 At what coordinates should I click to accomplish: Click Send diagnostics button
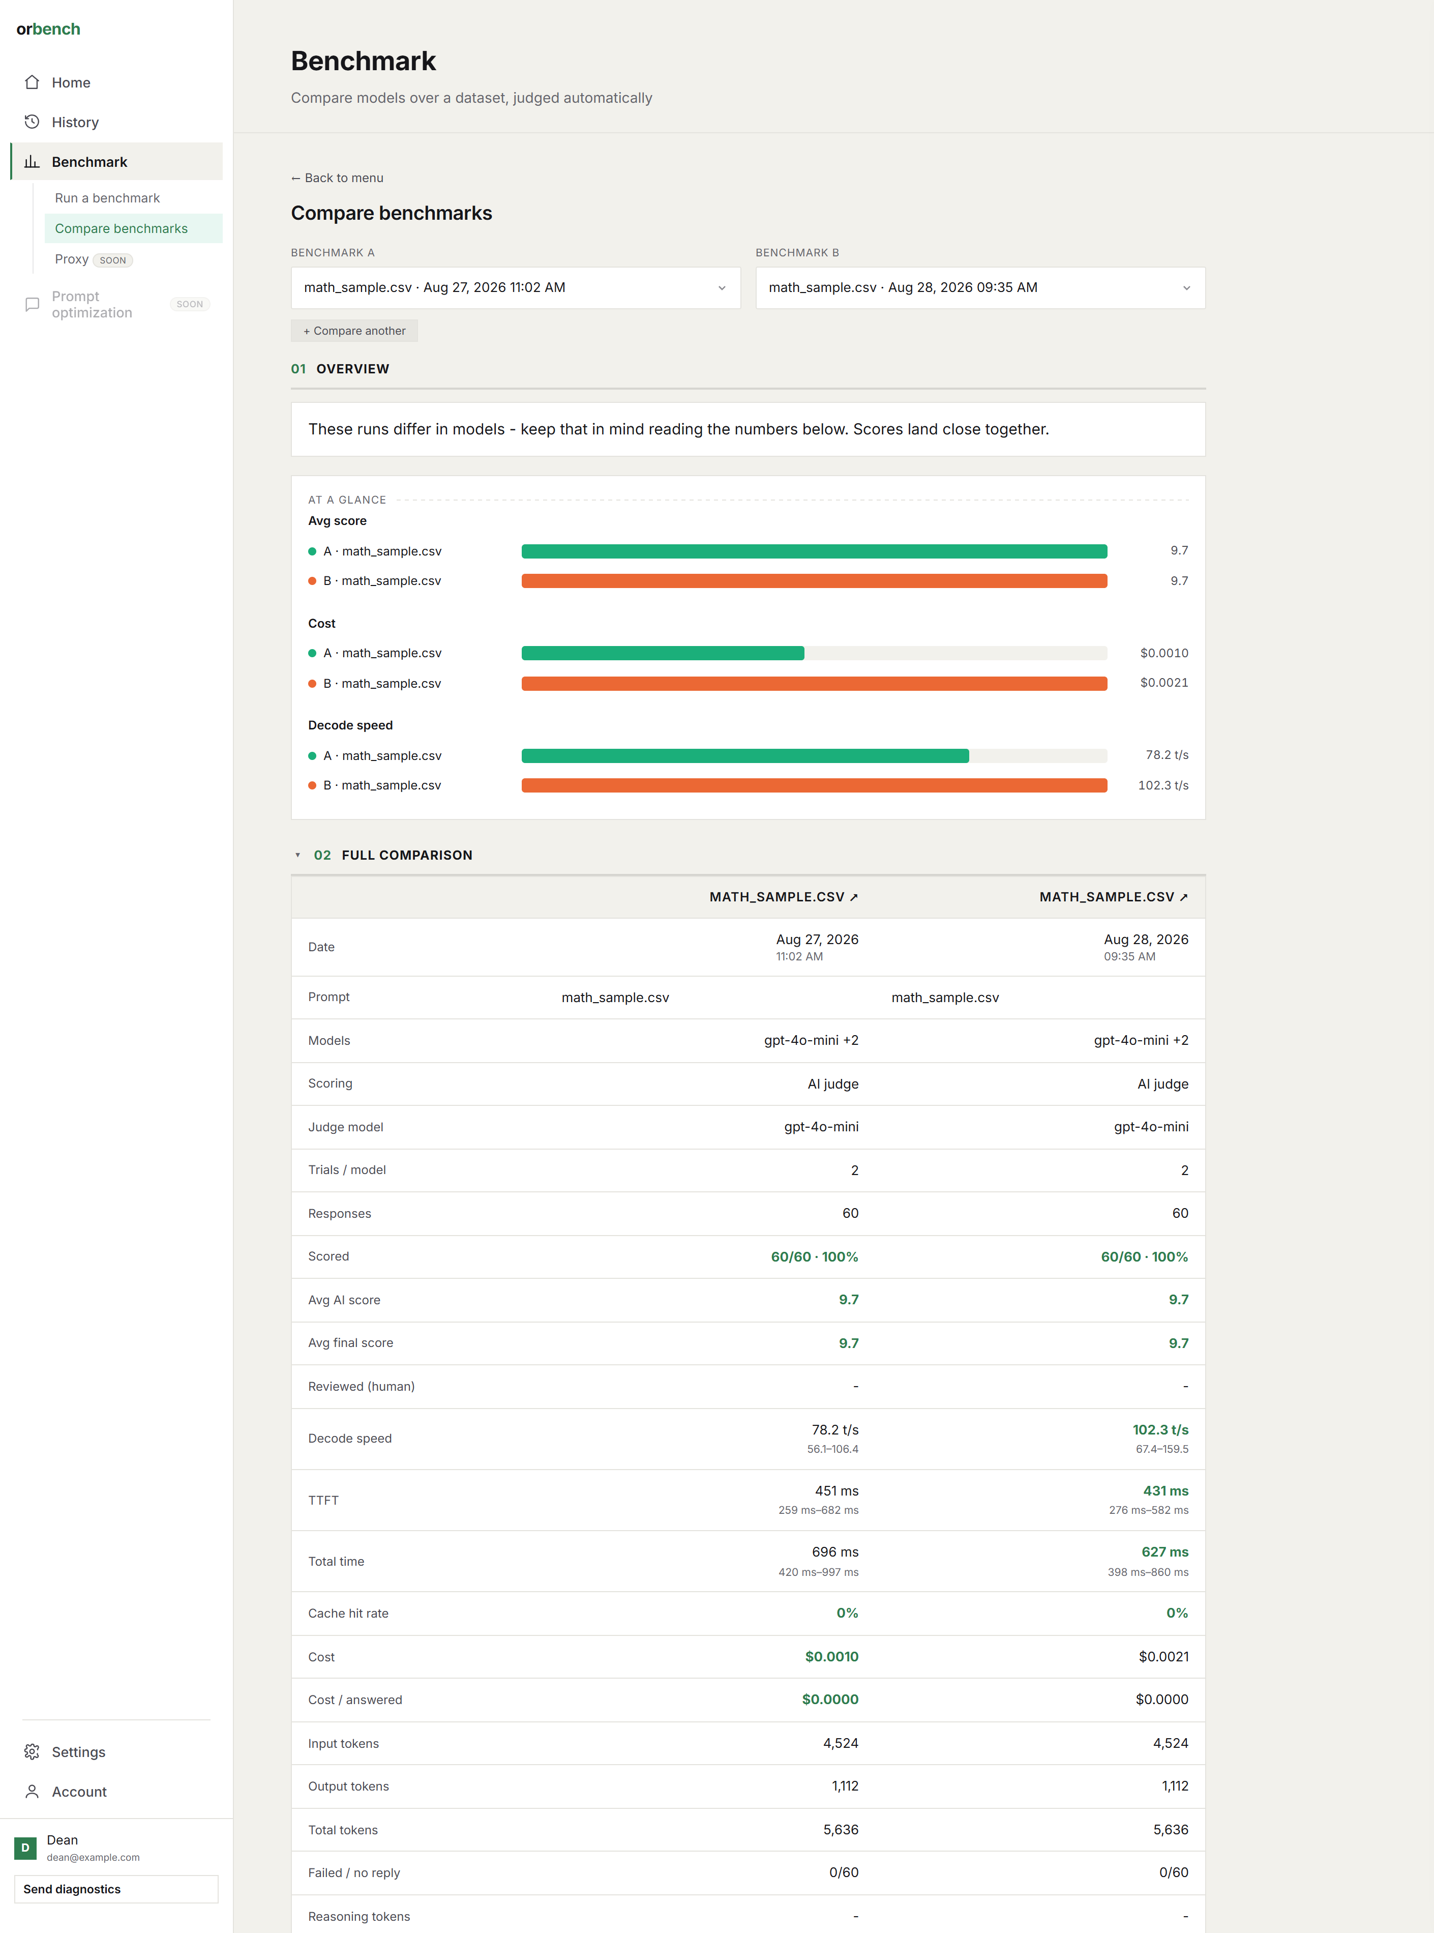(116, 1889)
